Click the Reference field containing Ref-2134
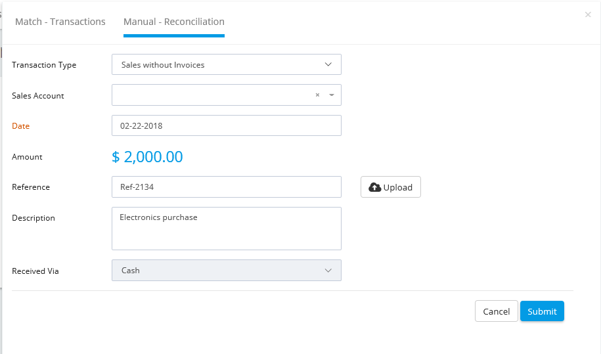Screen dimensions: 601x354 (227, 187)
